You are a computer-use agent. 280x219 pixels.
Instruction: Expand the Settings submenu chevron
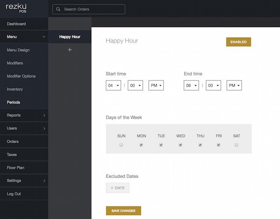(44, 181)
